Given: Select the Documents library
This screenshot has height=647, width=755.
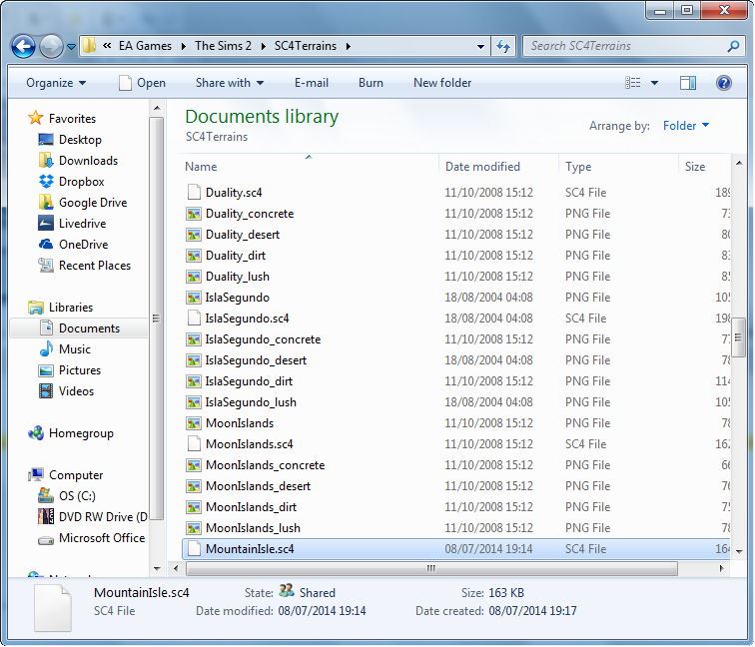Looking at the screenshot, I should [x=79, y=328].
